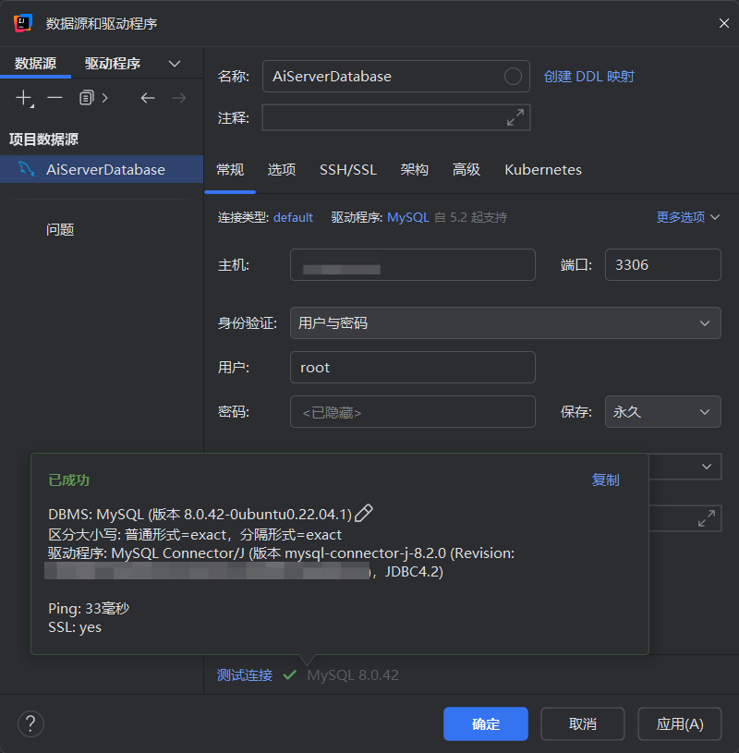Viewport: 739px width, 753px height.
Task: Expand the 更多选项 dropdown
Action: point(687,217)
